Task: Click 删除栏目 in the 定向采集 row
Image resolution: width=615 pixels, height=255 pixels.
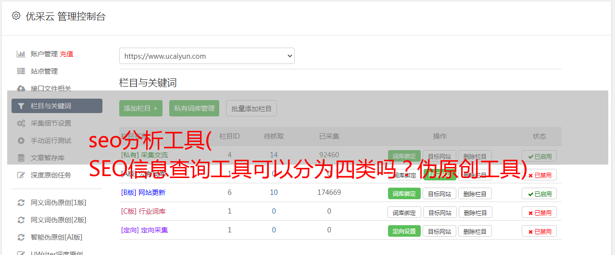Action: (475, 231)
